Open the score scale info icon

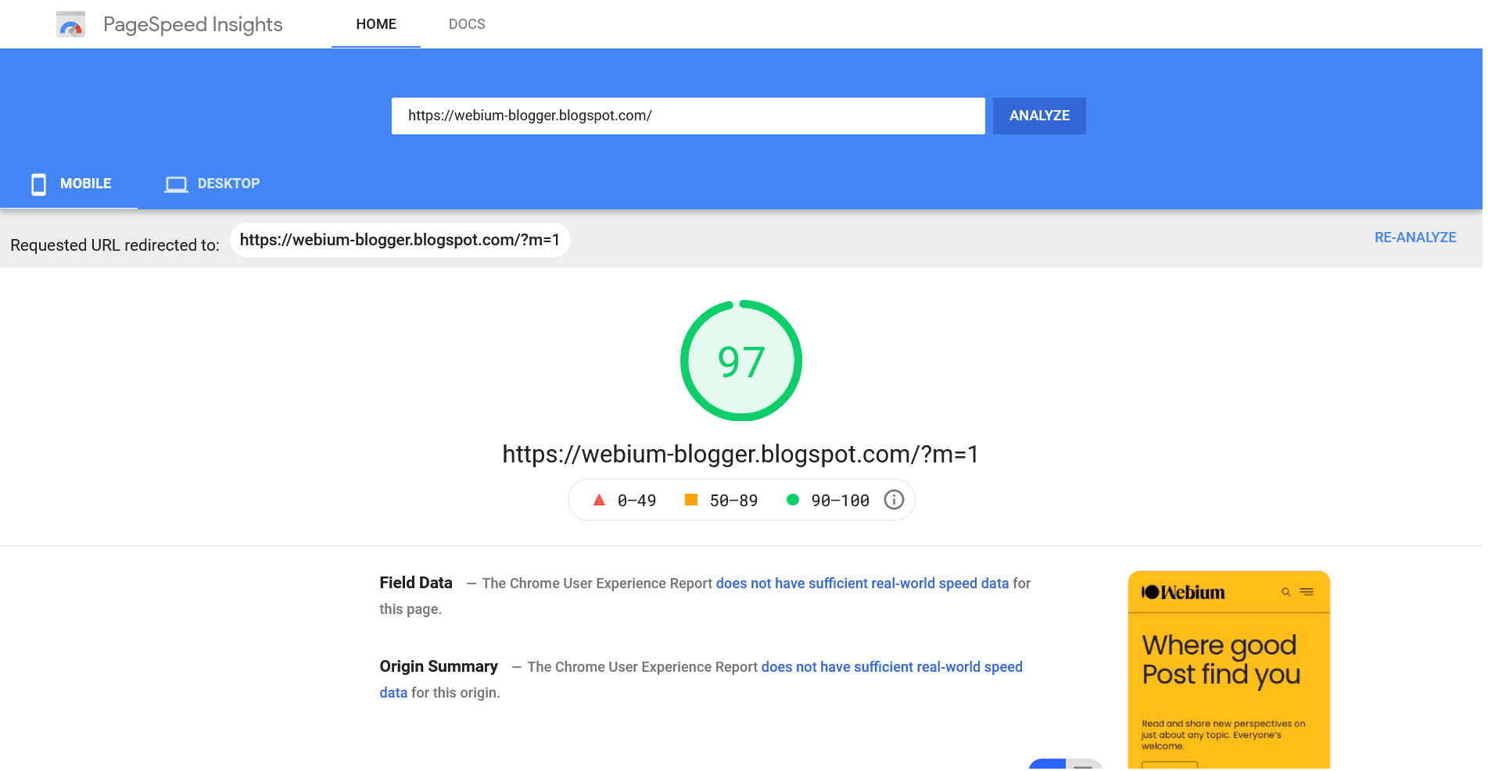894,500
